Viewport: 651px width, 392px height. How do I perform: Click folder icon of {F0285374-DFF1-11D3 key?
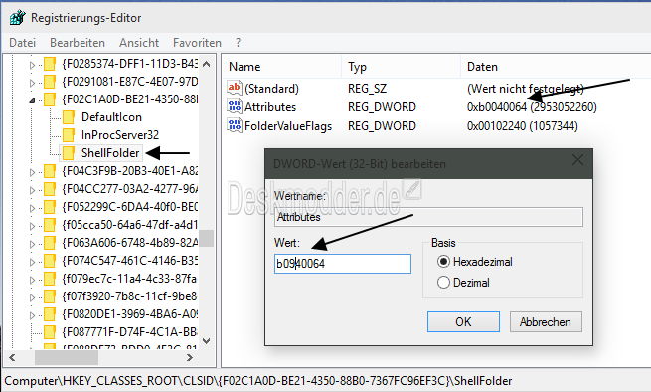click(x=50, y=64)
